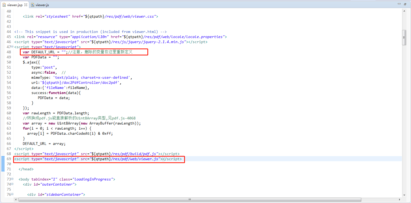Click the 'This snippet is used in production' comment

[90, 32]
